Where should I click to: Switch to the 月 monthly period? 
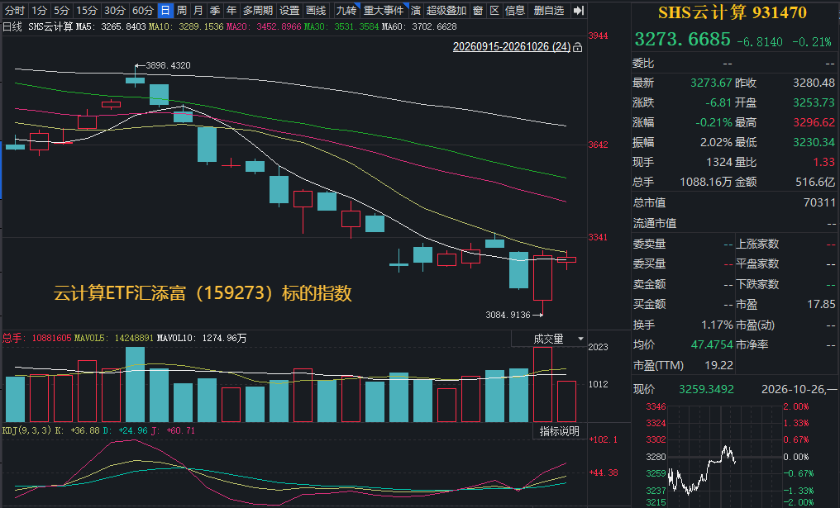[198, 10]
